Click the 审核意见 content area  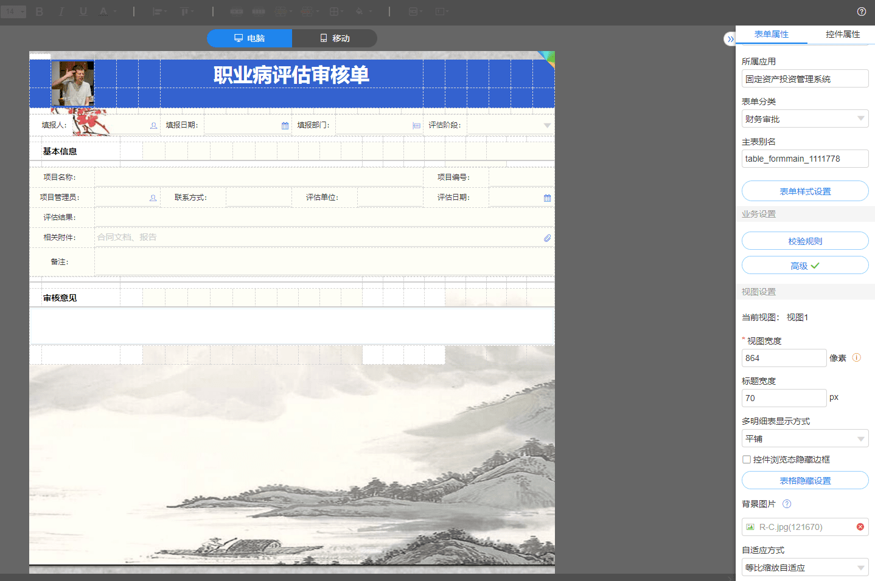tap(292, 326)
